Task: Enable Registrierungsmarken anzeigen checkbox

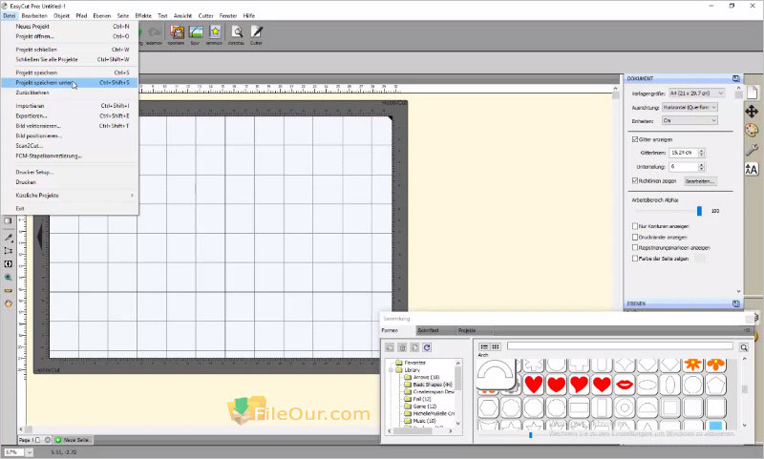Action: click(635, 248)
